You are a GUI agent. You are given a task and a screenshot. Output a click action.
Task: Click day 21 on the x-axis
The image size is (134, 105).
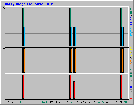pyautogui.click(x=86, y=102)
